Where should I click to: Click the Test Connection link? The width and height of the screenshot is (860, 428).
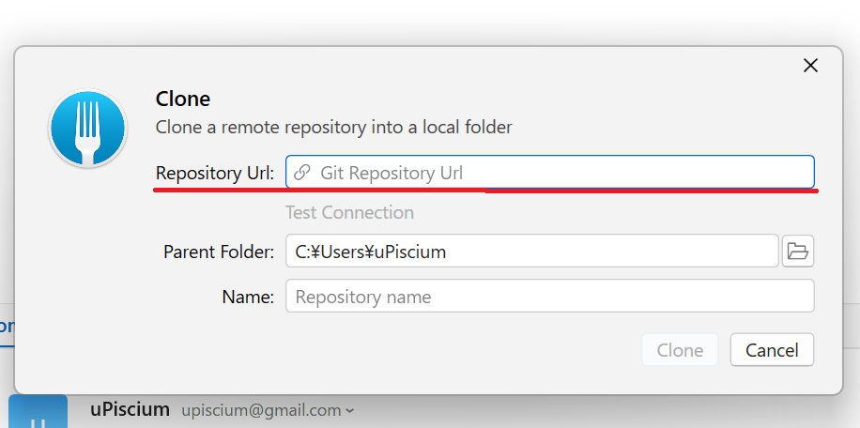[x=349, y=213]
